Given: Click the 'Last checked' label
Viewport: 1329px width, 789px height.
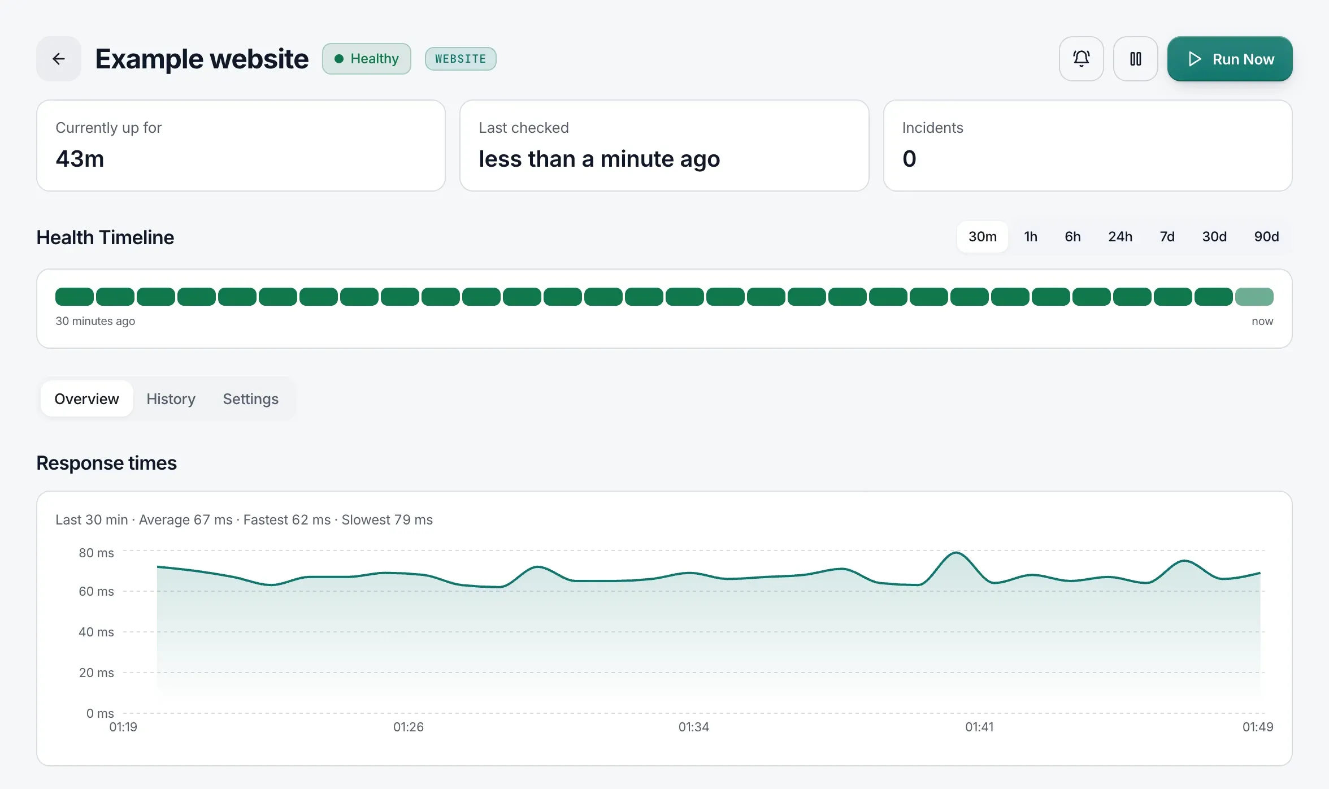Looking at the screenshot, I should coord(524,128).
